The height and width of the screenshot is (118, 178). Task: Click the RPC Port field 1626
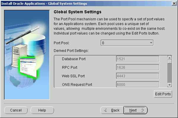pyautogui.click(x=137, y=68)
